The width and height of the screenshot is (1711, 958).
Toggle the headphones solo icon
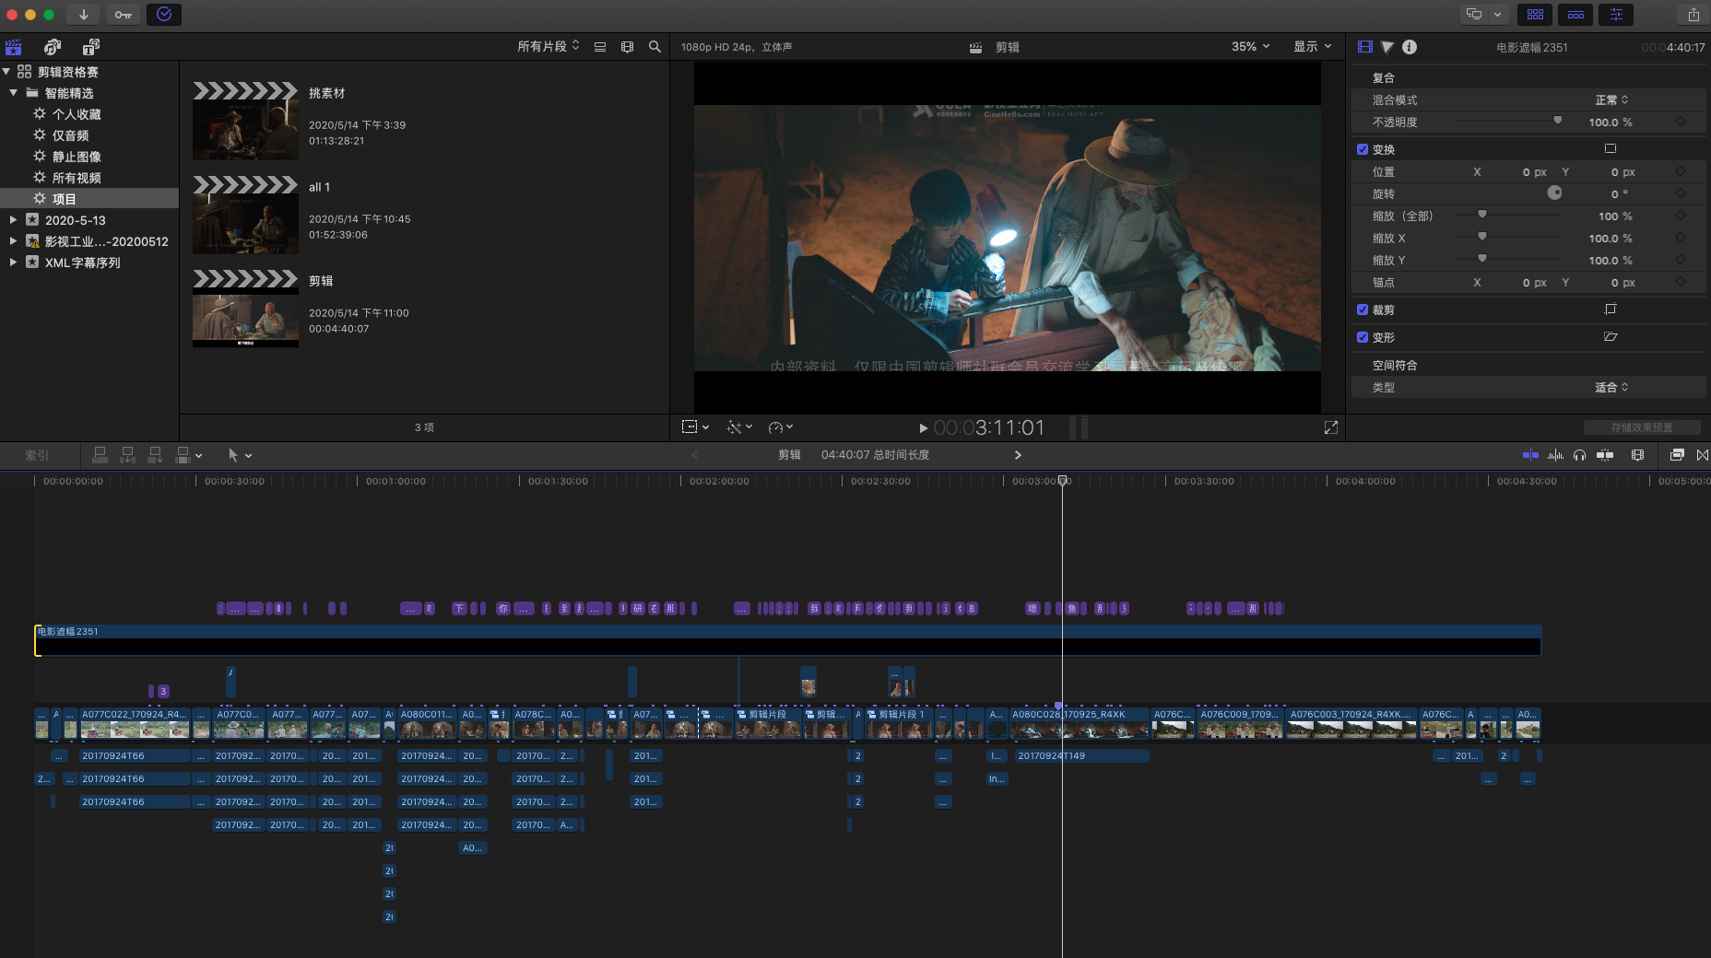[x=1579, y=455]
